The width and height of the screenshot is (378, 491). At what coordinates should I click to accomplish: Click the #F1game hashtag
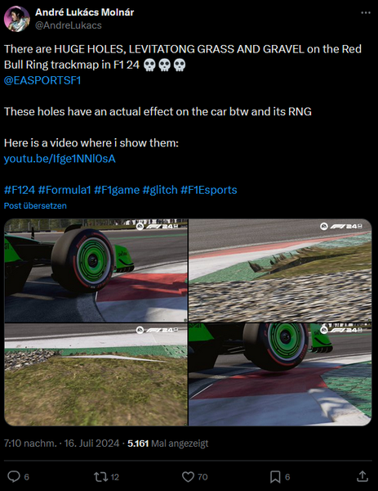tap(117, 190)
